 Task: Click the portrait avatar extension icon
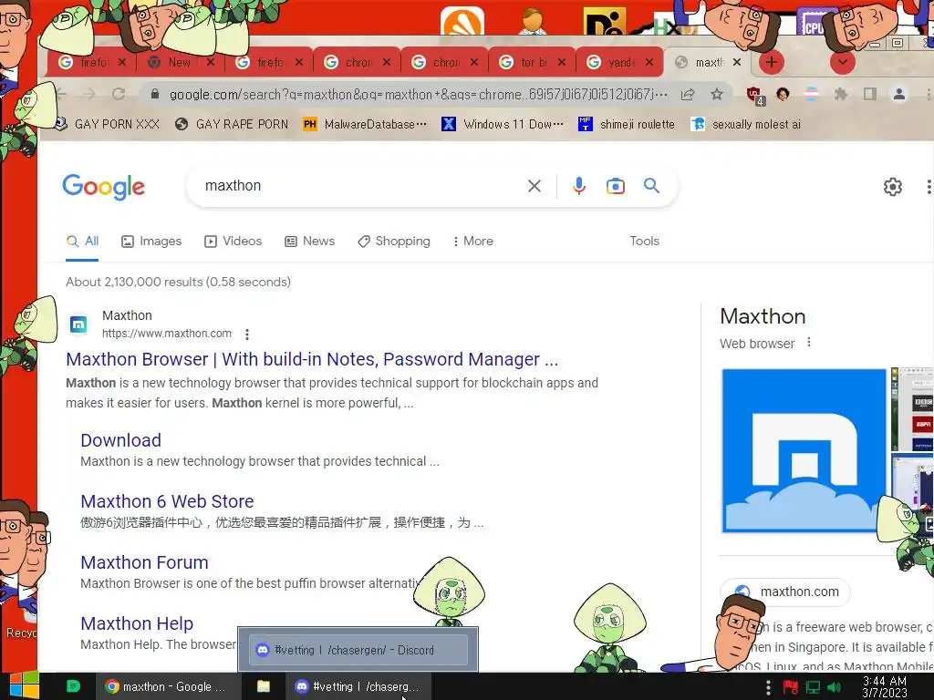[x=783, y=94]
